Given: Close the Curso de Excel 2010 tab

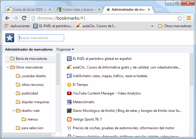Looking at the screenshot, I should point(50,10).
